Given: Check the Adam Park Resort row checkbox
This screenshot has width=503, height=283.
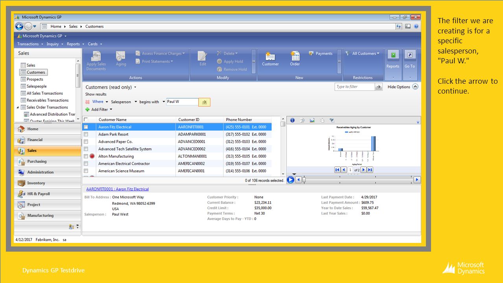Looking at the screenshot, I should coord(86,134).
